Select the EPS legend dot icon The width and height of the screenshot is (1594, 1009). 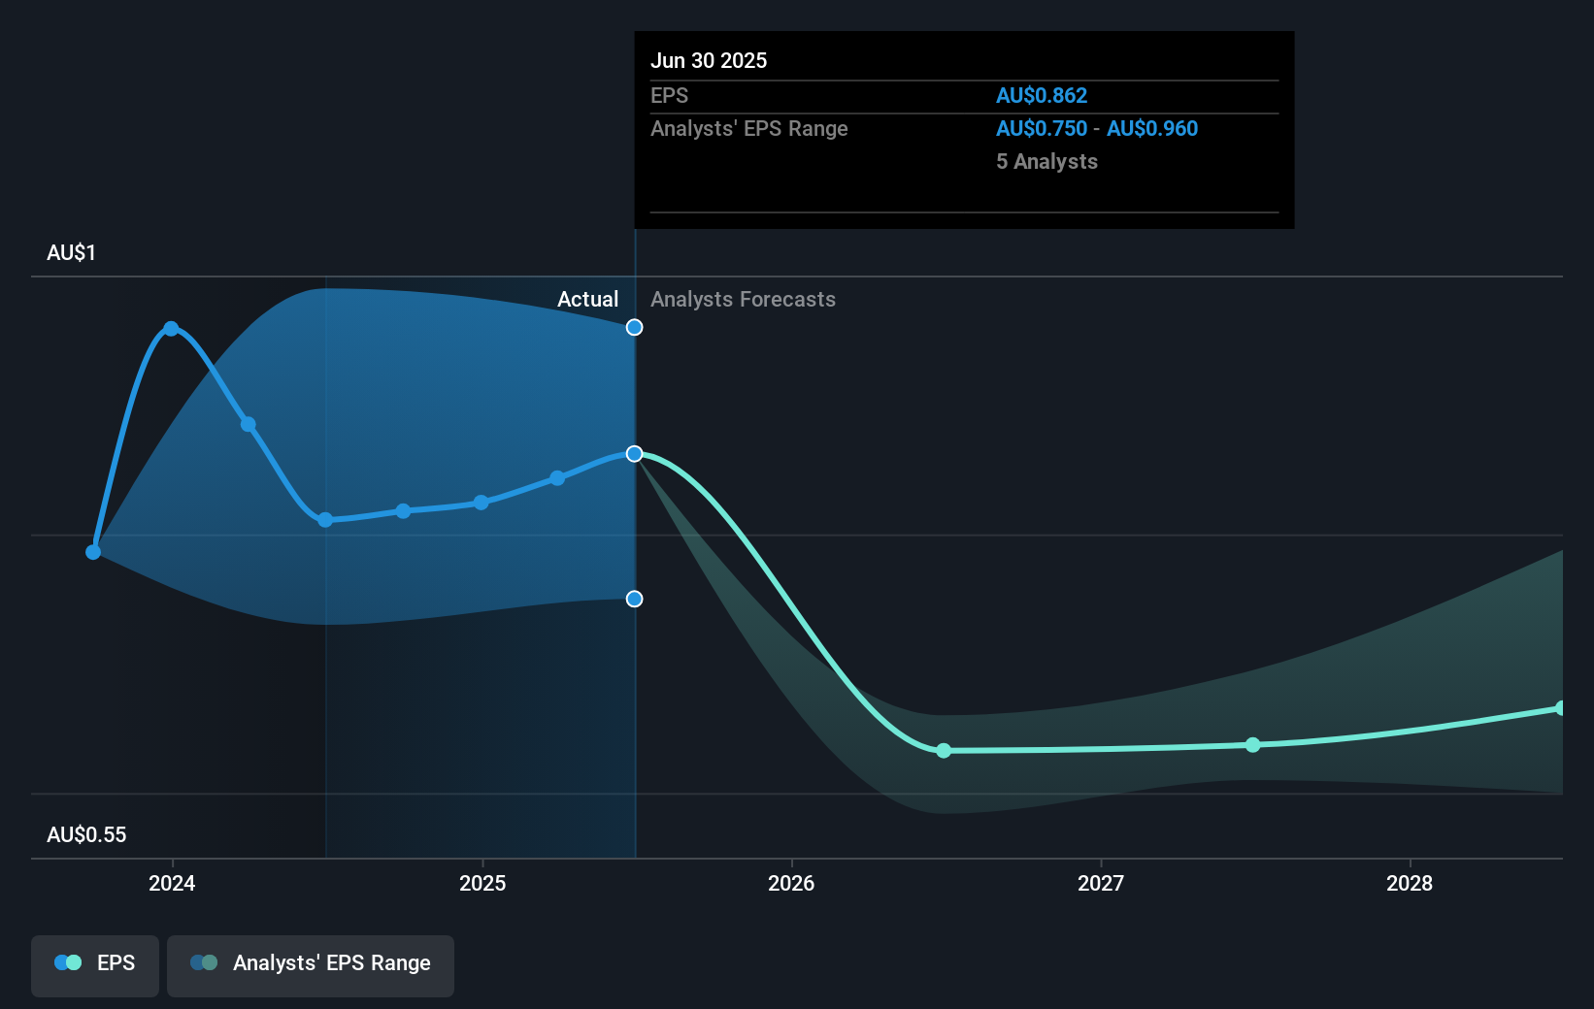point(66,962)
